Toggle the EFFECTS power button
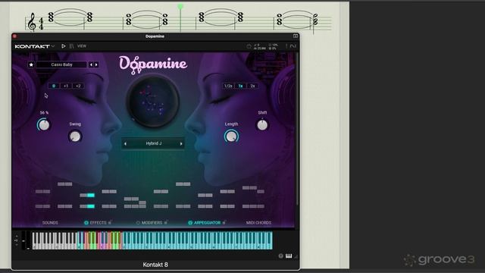 86,222
